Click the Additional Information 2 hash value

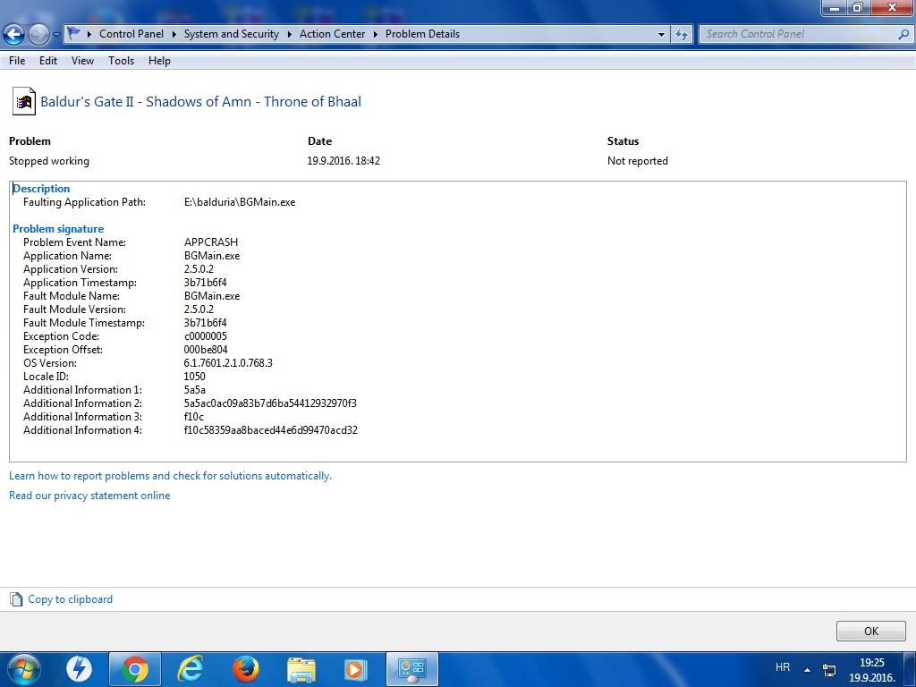point(270,403)
